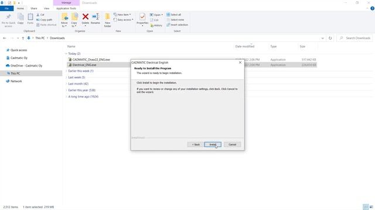
Task: Click Invert selection in ribbon
Action: click(x=177, y=24)
